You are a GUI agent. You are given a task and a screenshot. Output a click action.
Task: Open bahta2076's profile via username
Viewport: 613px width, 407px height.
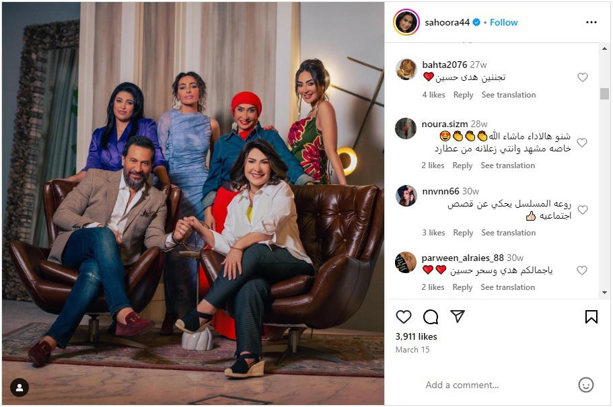[445, 65]
